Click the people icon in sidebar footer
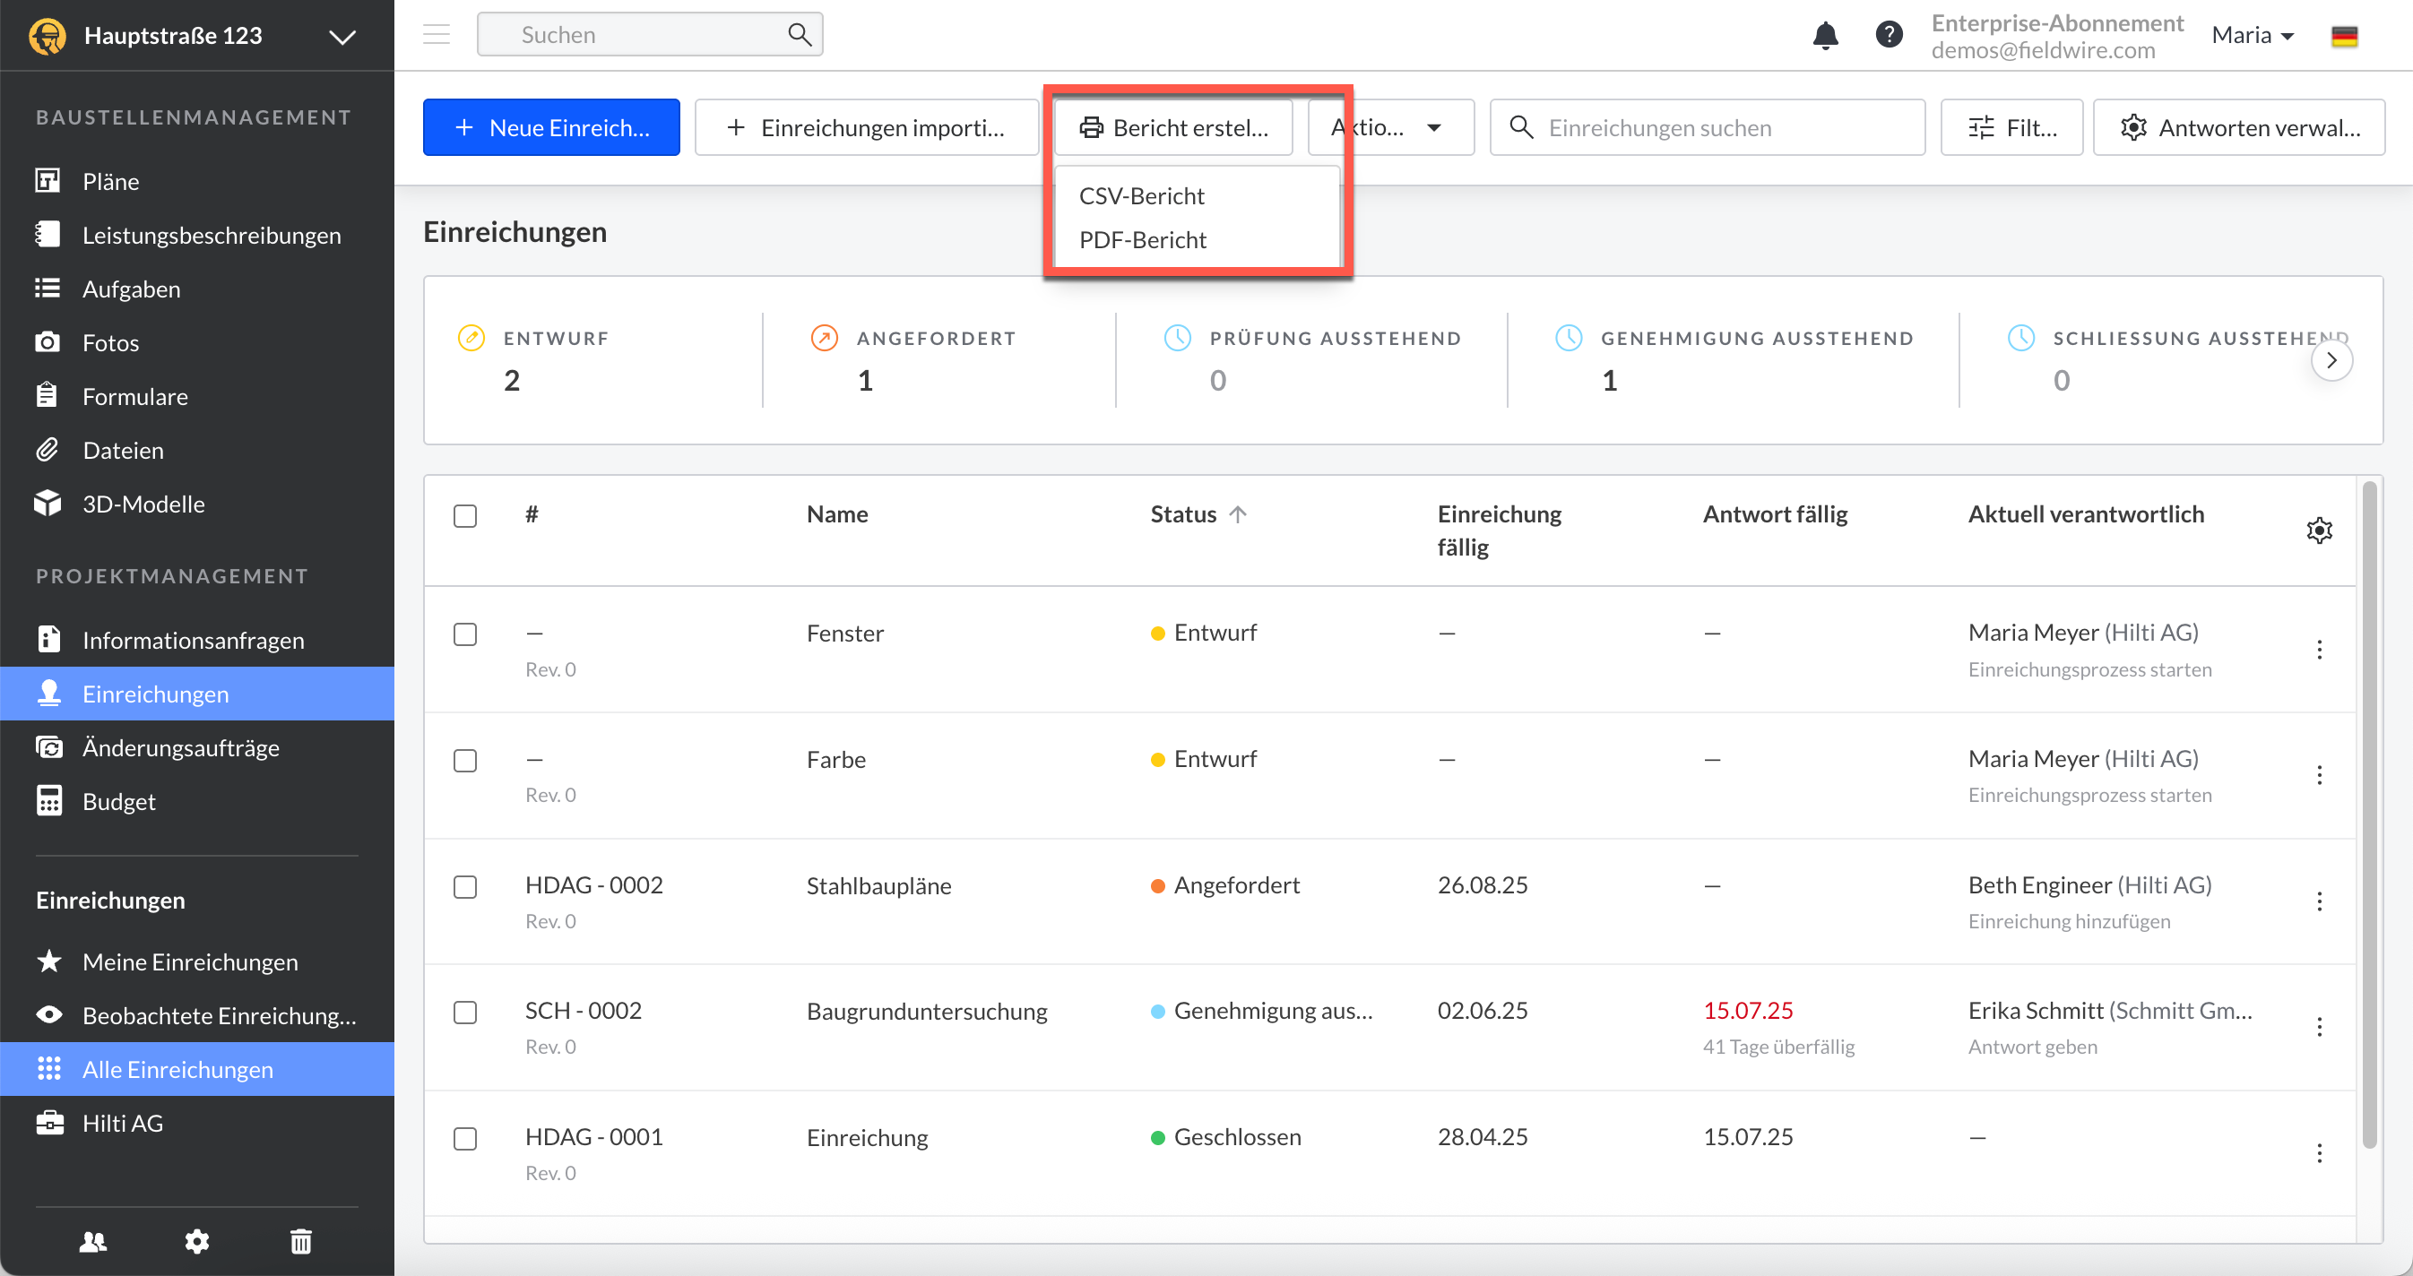 click(92, 1241)
